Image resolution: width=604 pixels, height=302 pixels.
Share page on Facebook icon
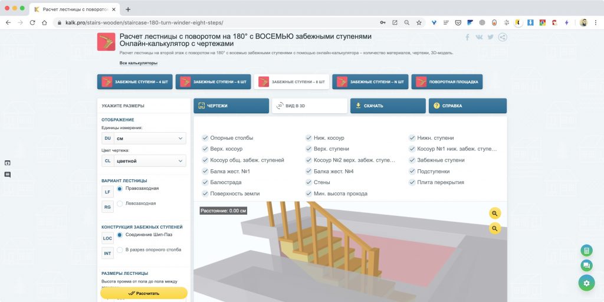click(467, 37)
